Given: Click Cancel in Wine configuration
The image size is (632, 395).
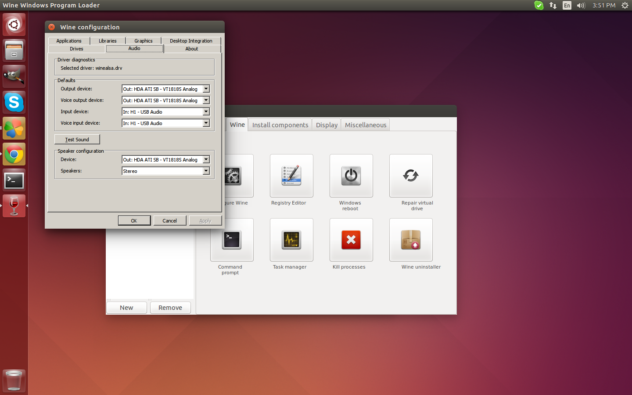Looking at the screenshot, I should (x=170, y=220).
